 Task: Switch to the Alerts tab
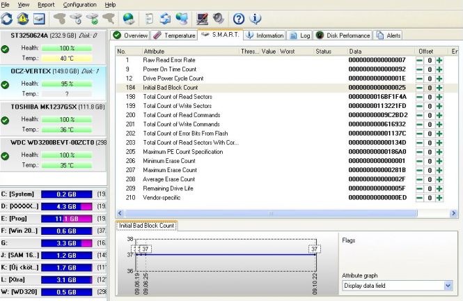(x=388, y=35)
